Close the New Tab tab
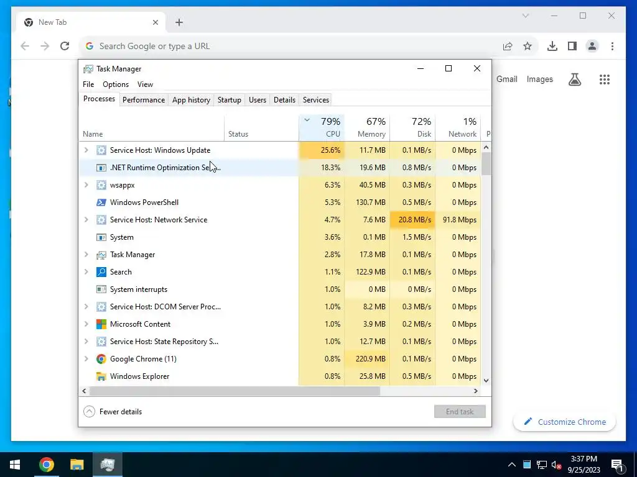 coord(155,22)
